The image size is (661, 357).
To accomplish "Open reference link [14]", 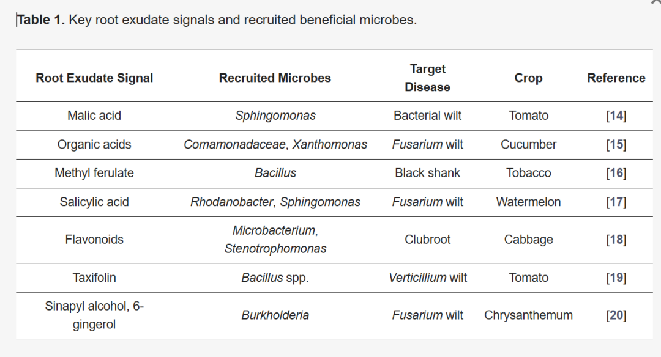I will pyautogui.click(x=616, y=116).
